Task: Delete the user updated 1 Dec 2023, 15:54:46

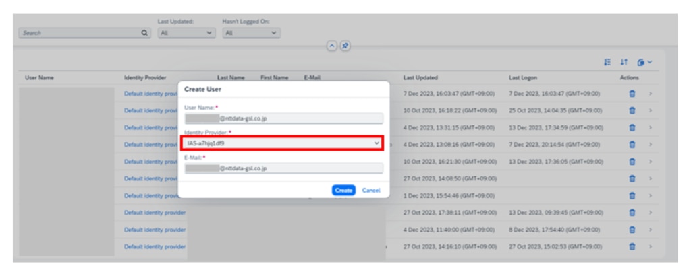Action: [632, 195]
